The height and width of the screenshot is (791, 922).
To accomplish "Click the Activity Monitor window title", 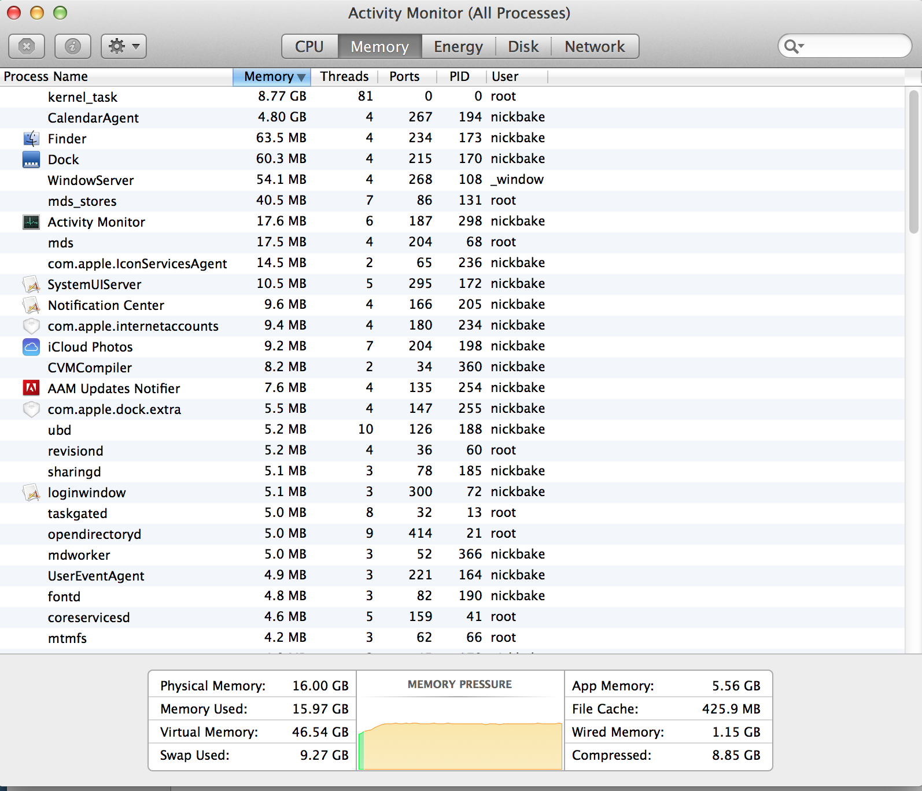I will point(459,13).
